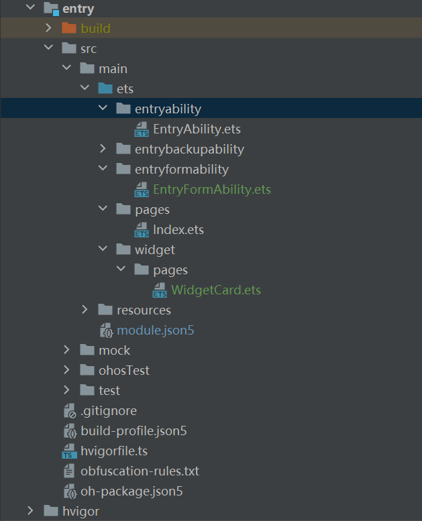Expand the build folder chevron
Screen dimensions: 422x521
[48, 28]
